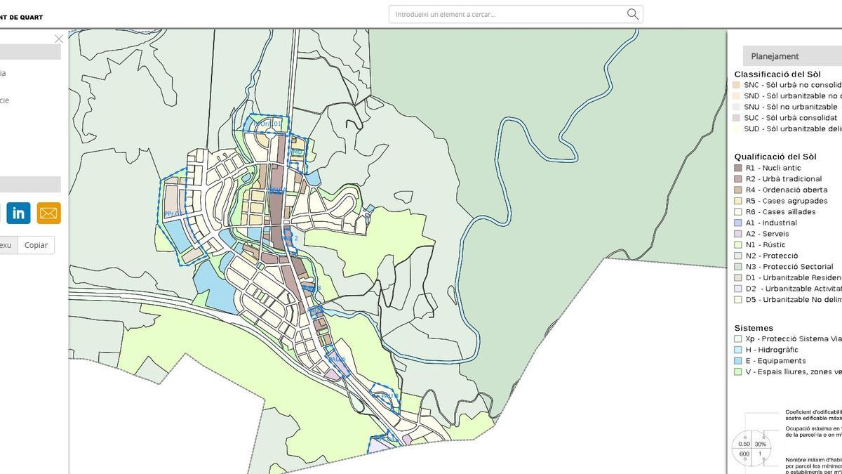Click the PPr.01 sector label on map

[x=173, y=214]
